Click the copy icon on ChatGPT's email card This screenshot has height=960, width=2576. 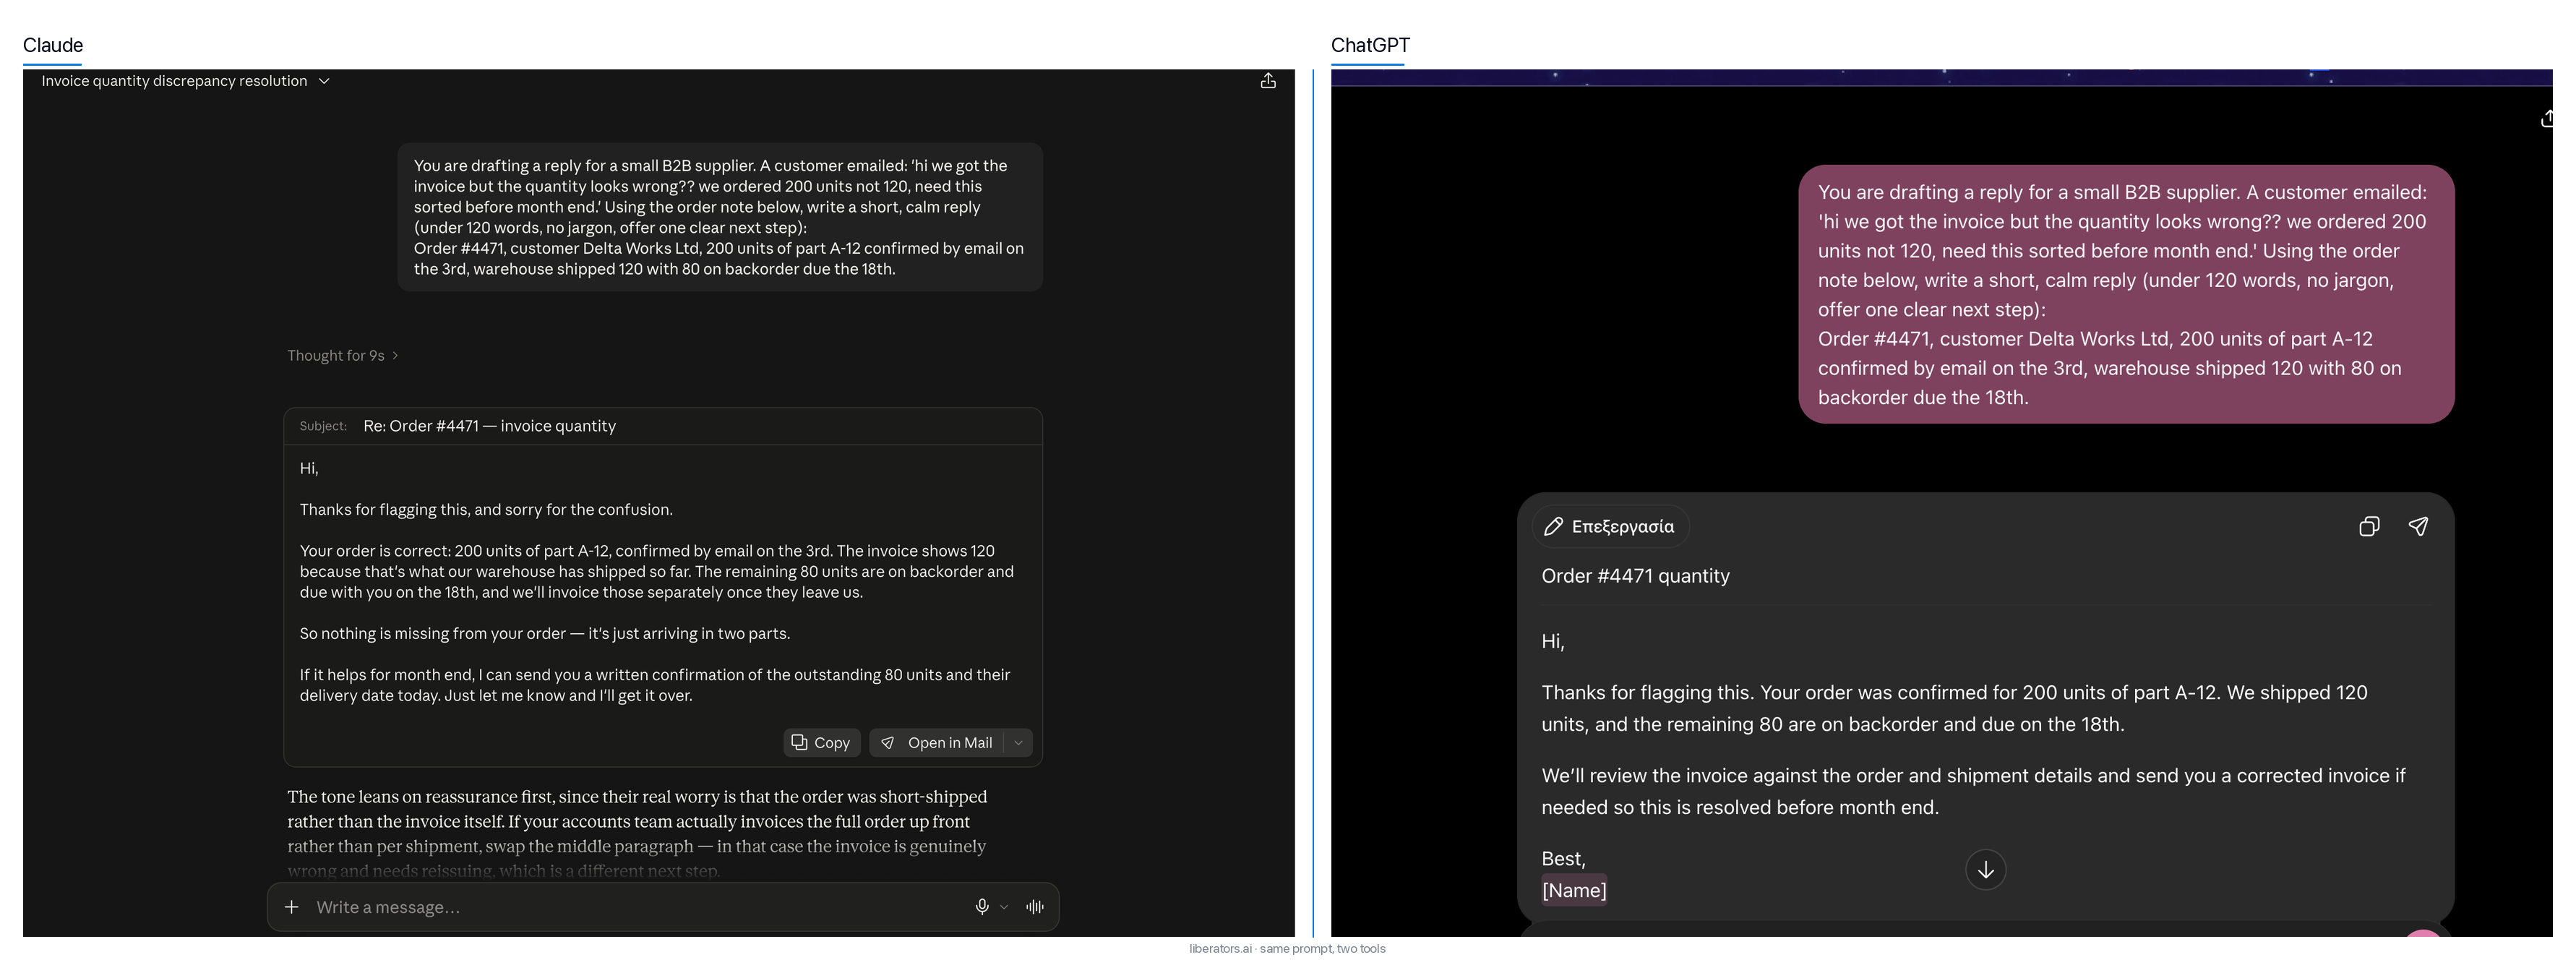pos(2369,527)
